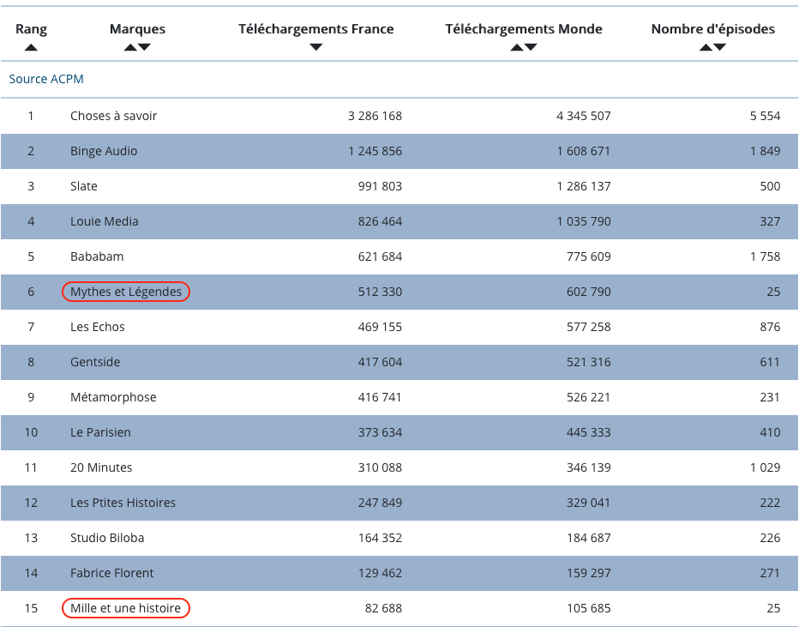Click the Choses à savoir row
The image size is (799, 627).
pyautogui.click(x=399, y=116)
